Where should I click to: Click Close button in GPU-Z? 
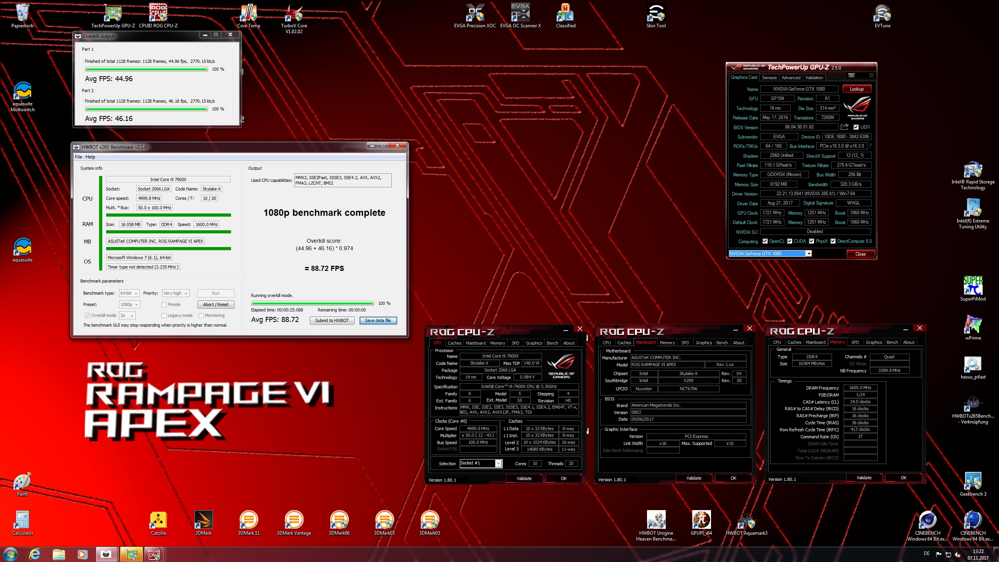[x=860, y=254]
